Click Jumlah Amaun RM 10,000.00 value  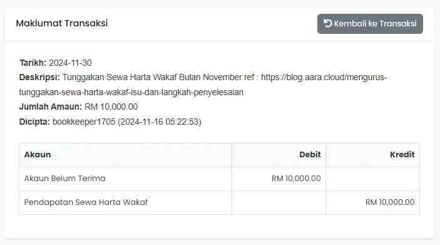[x=111, y=107]
